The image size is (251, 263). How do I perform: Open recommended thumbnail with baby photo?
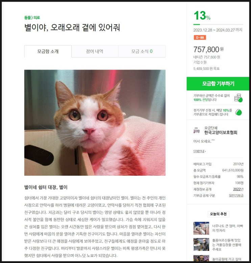pos(201,228)
